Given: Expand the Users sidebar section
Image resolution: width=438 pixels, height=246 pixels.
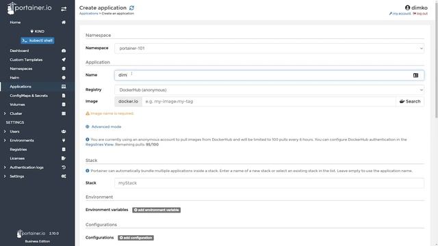Looking at the screenshot, I should point(5,131).
